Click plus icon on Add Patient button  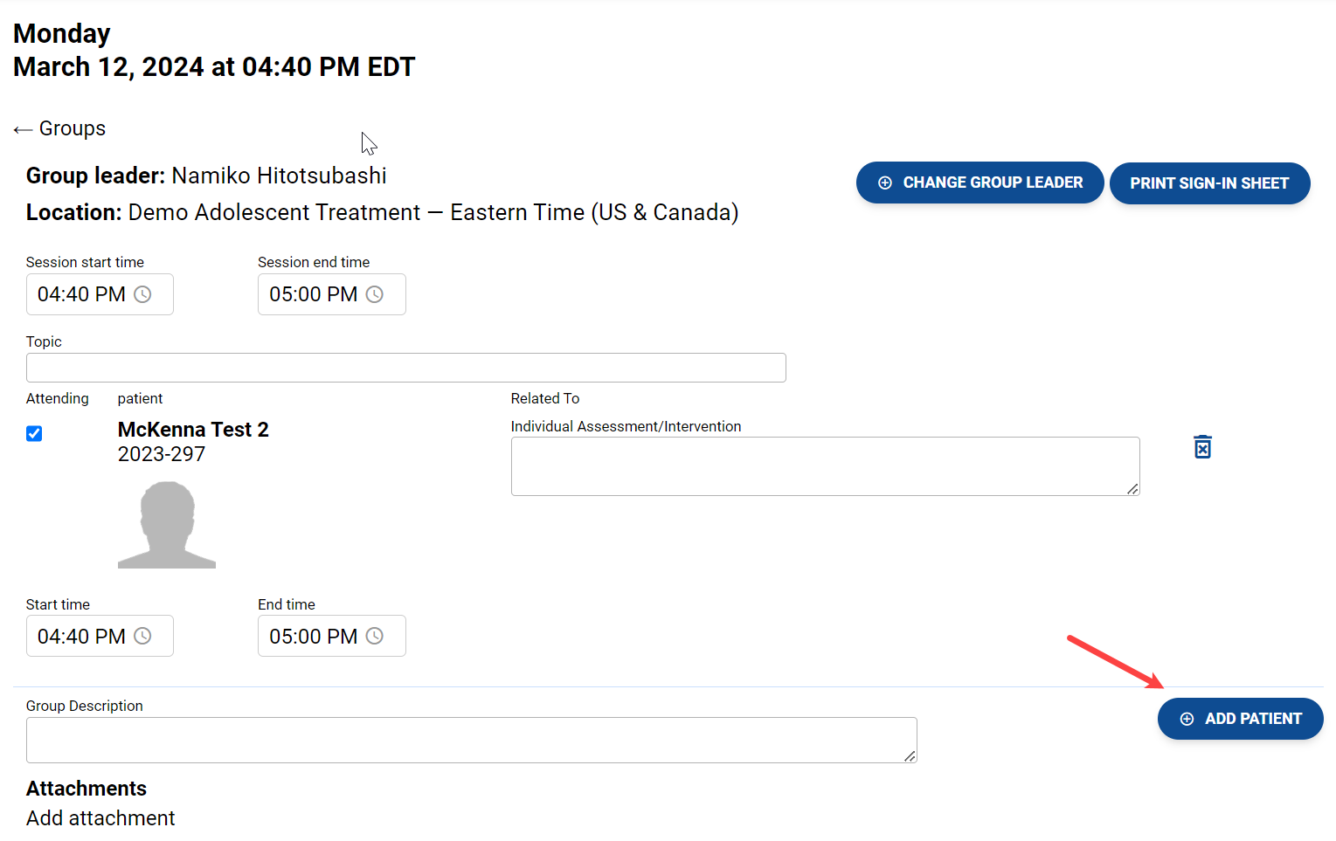(x=1187, y=719)
